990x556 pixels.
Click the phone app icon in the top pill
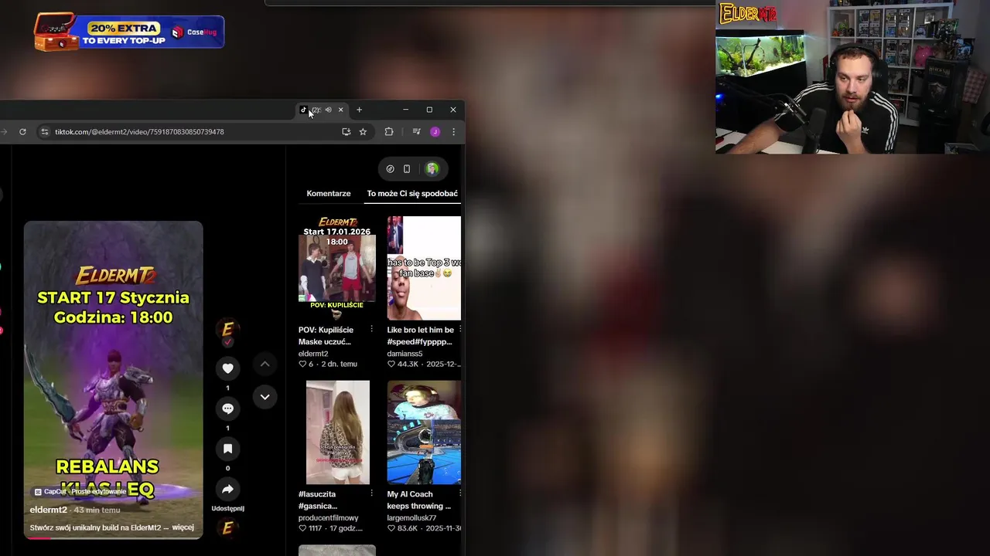click(407, 169)
